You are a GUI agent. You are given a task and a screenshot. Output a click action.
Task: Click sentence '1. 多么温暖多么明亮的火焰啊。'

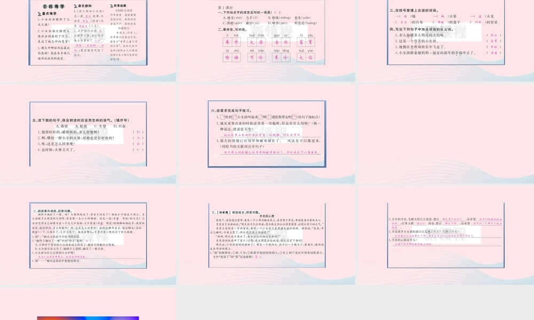(x=420, y=35)
